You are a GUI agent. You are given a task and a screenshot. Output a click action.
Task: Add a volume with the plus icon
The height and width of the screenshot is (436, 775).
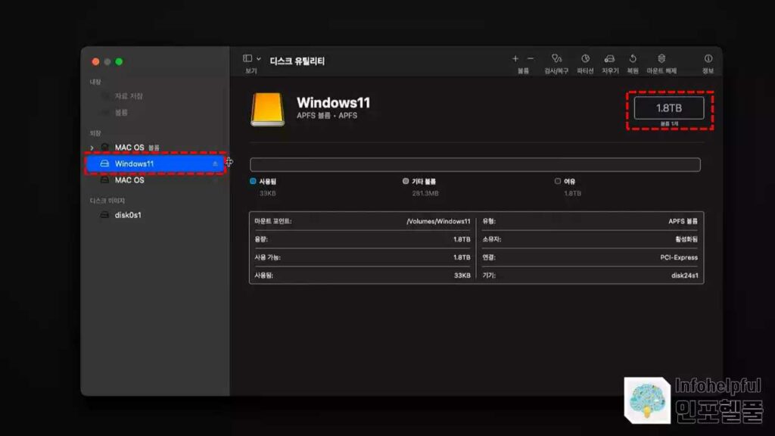(x=515, y=58)
